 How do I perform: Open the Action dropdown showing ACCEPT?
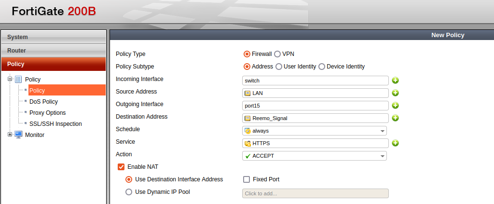pyautogui.click(x=383, y=156)
